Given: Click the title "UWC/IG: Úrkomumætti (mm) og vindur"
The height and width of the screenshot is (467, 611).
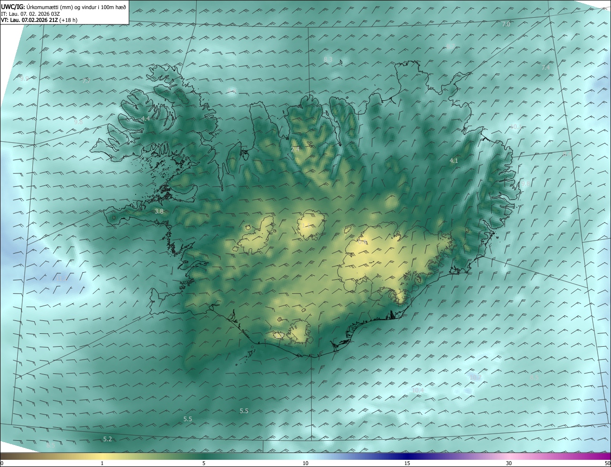Looking at the screenshot, I should [63, 7].
